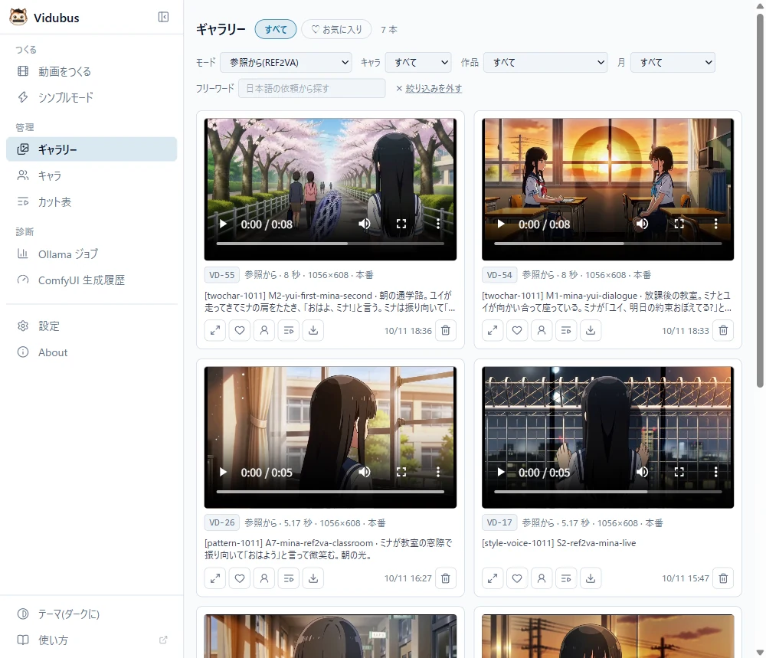
Task: Click 絞り込みを外す to clear filters
Action: (x=429, y=88)
